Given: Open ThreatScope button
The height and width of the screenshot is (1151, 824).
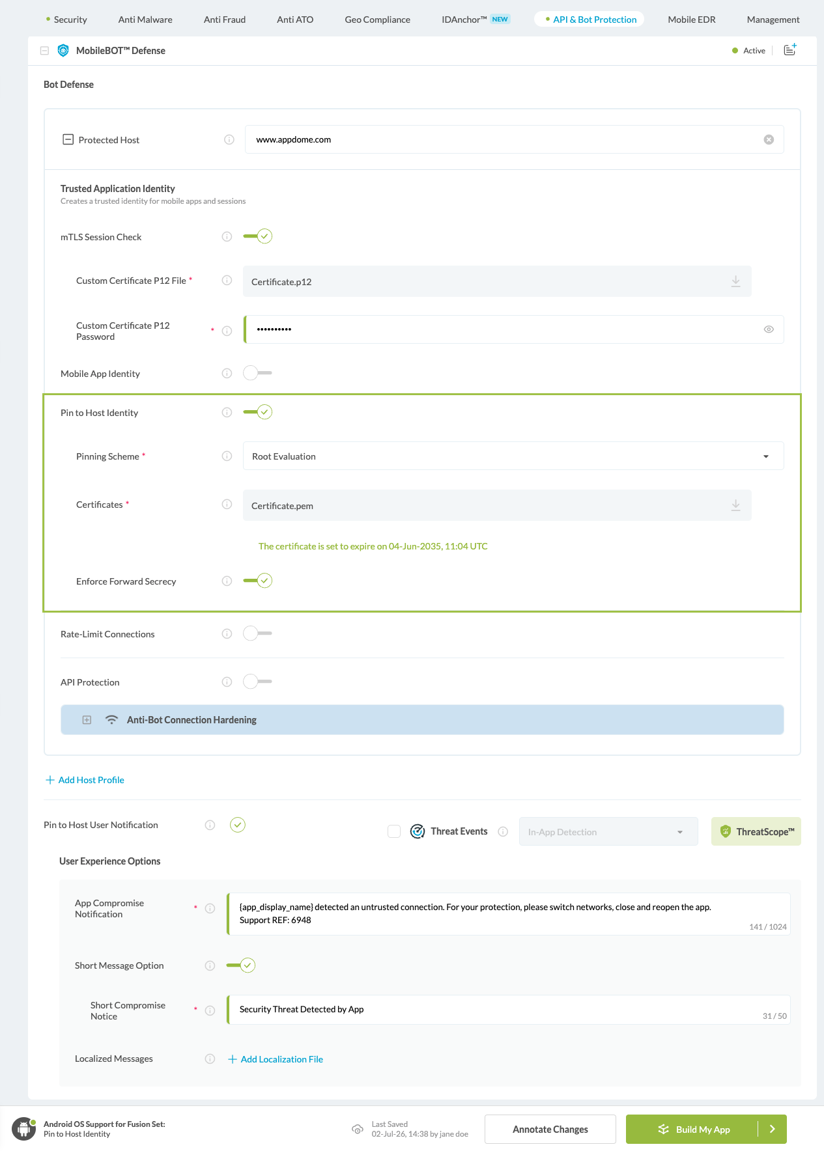Looking at the screenshot, I should tap(756, 832).
